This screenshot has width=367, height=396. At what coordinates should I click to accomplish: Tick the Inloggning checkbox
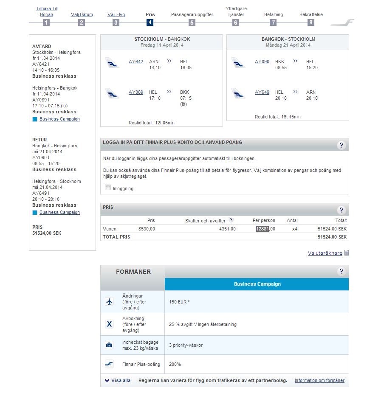point(108,188)
